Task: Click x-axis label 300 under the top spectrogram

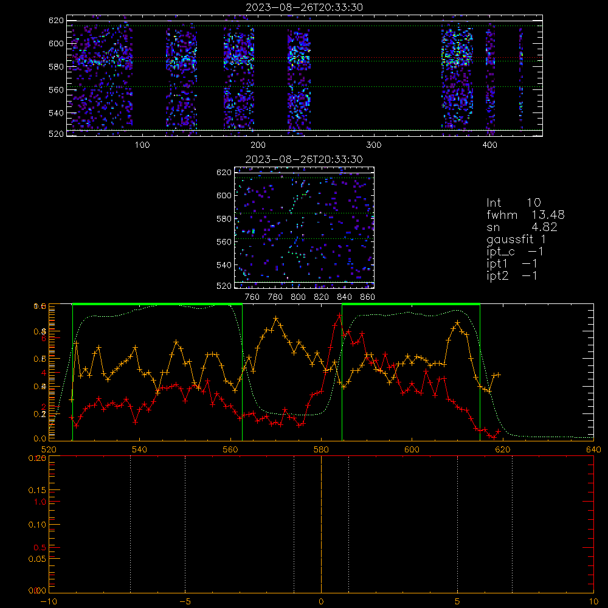Action: click(374, 145)
